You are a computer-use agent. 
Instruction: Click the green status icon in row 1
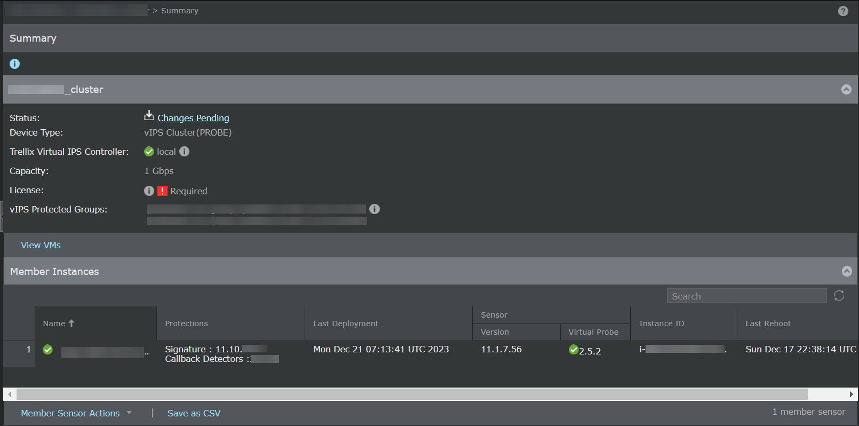48,350
